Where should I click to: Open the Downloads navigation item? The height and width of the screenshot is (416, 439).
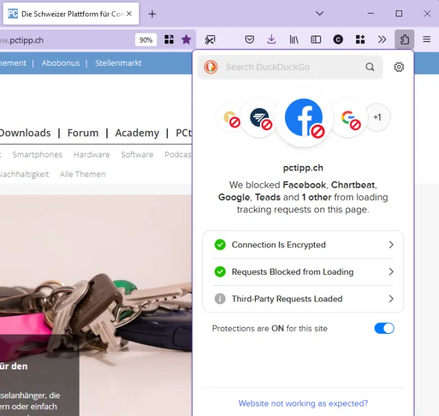tap(25, 133)
